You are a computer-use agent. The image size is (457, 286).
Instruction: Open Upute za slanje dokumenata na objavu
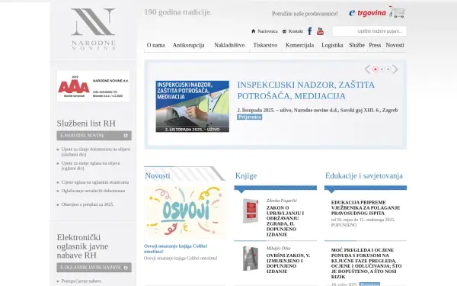pyautogui.click(x=96, y=152)
